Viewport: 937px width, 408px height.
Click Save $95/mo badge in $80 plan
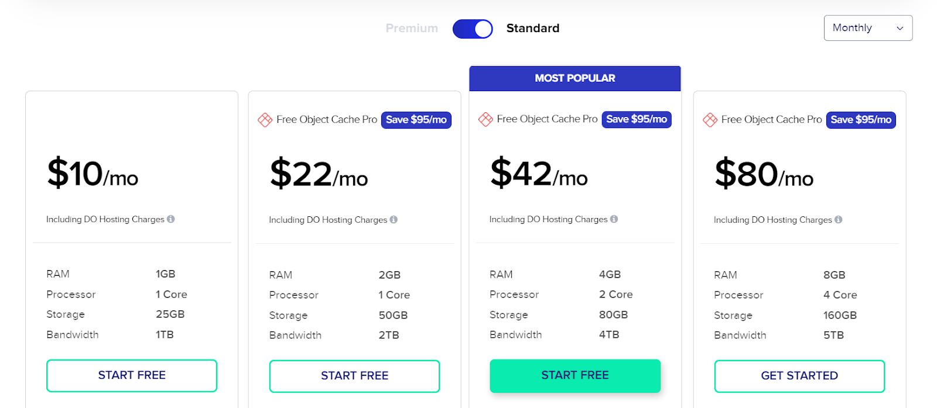(x=861, y=120)
